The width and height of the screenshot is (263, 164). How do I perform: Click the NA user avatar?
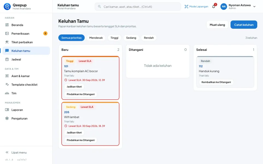coord(224,7)
